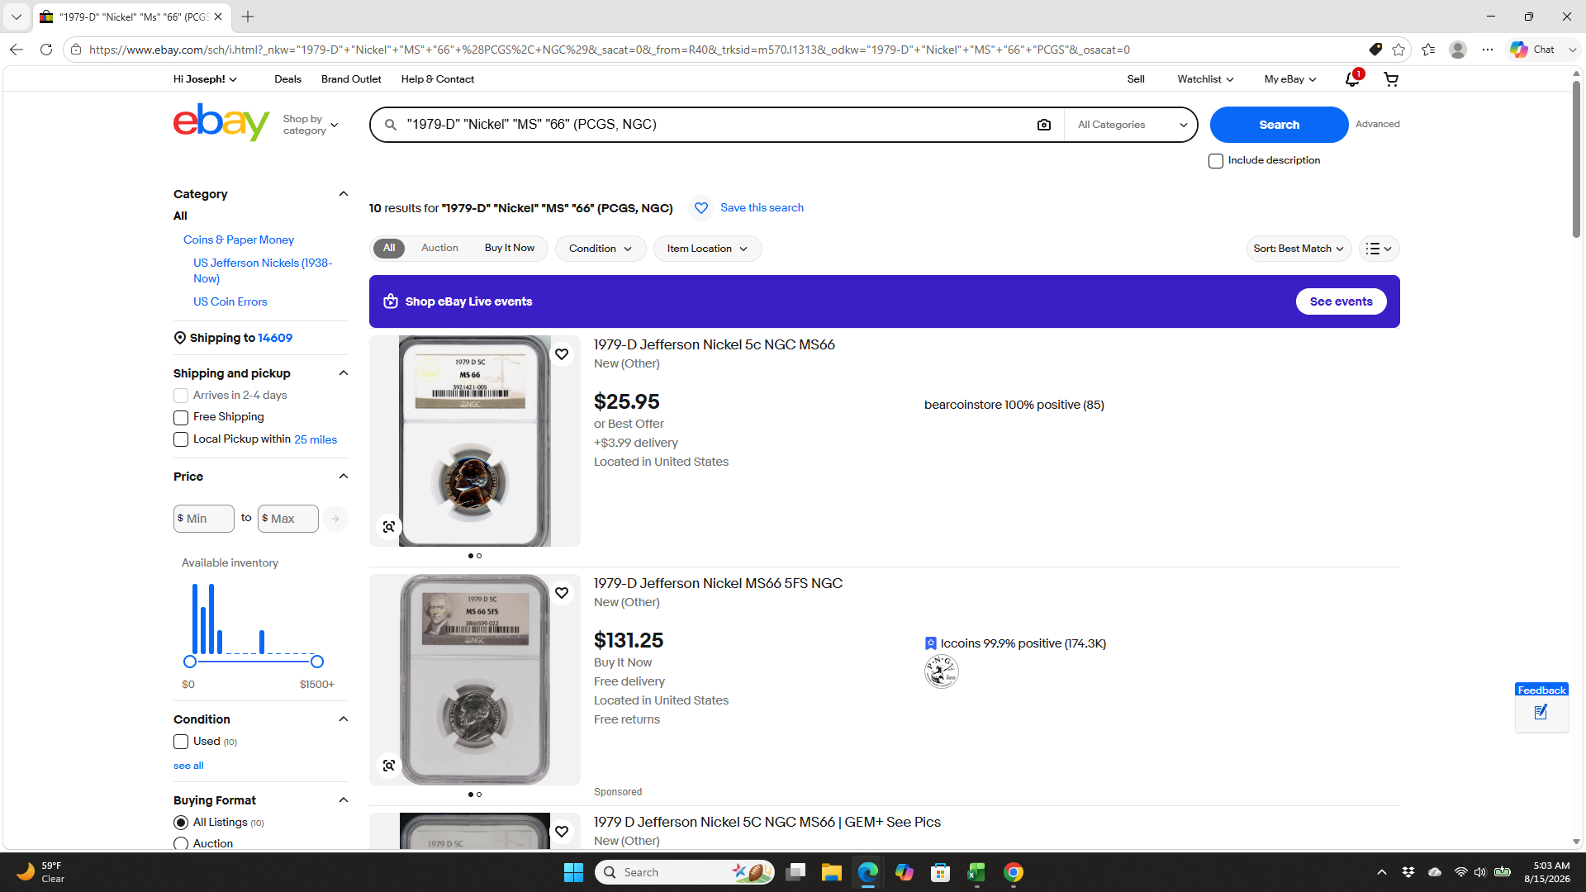Click the browser back arrow

(x=17, y=50)
